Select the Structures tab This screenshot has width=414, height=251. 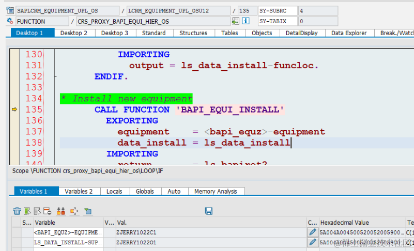point(193,33)
